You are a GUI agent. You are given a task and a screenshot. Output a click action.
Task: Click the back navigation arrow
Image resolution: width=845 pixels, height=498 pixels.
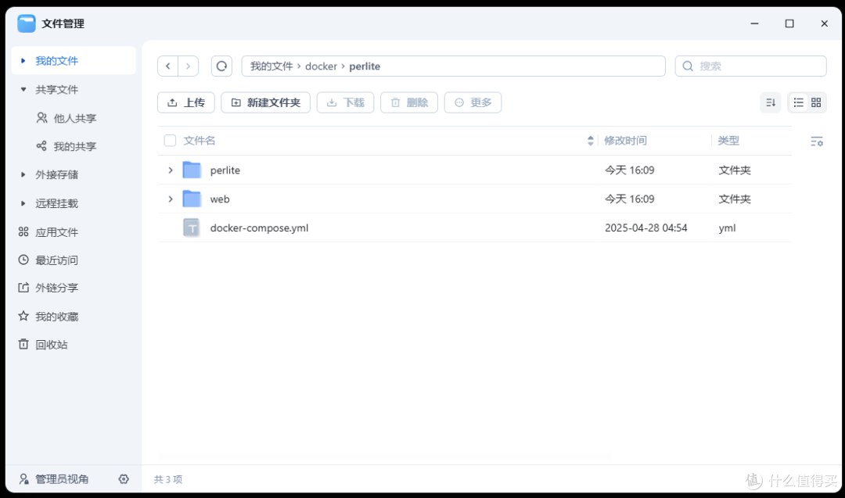pyautogui.click(x=167, y=66)
